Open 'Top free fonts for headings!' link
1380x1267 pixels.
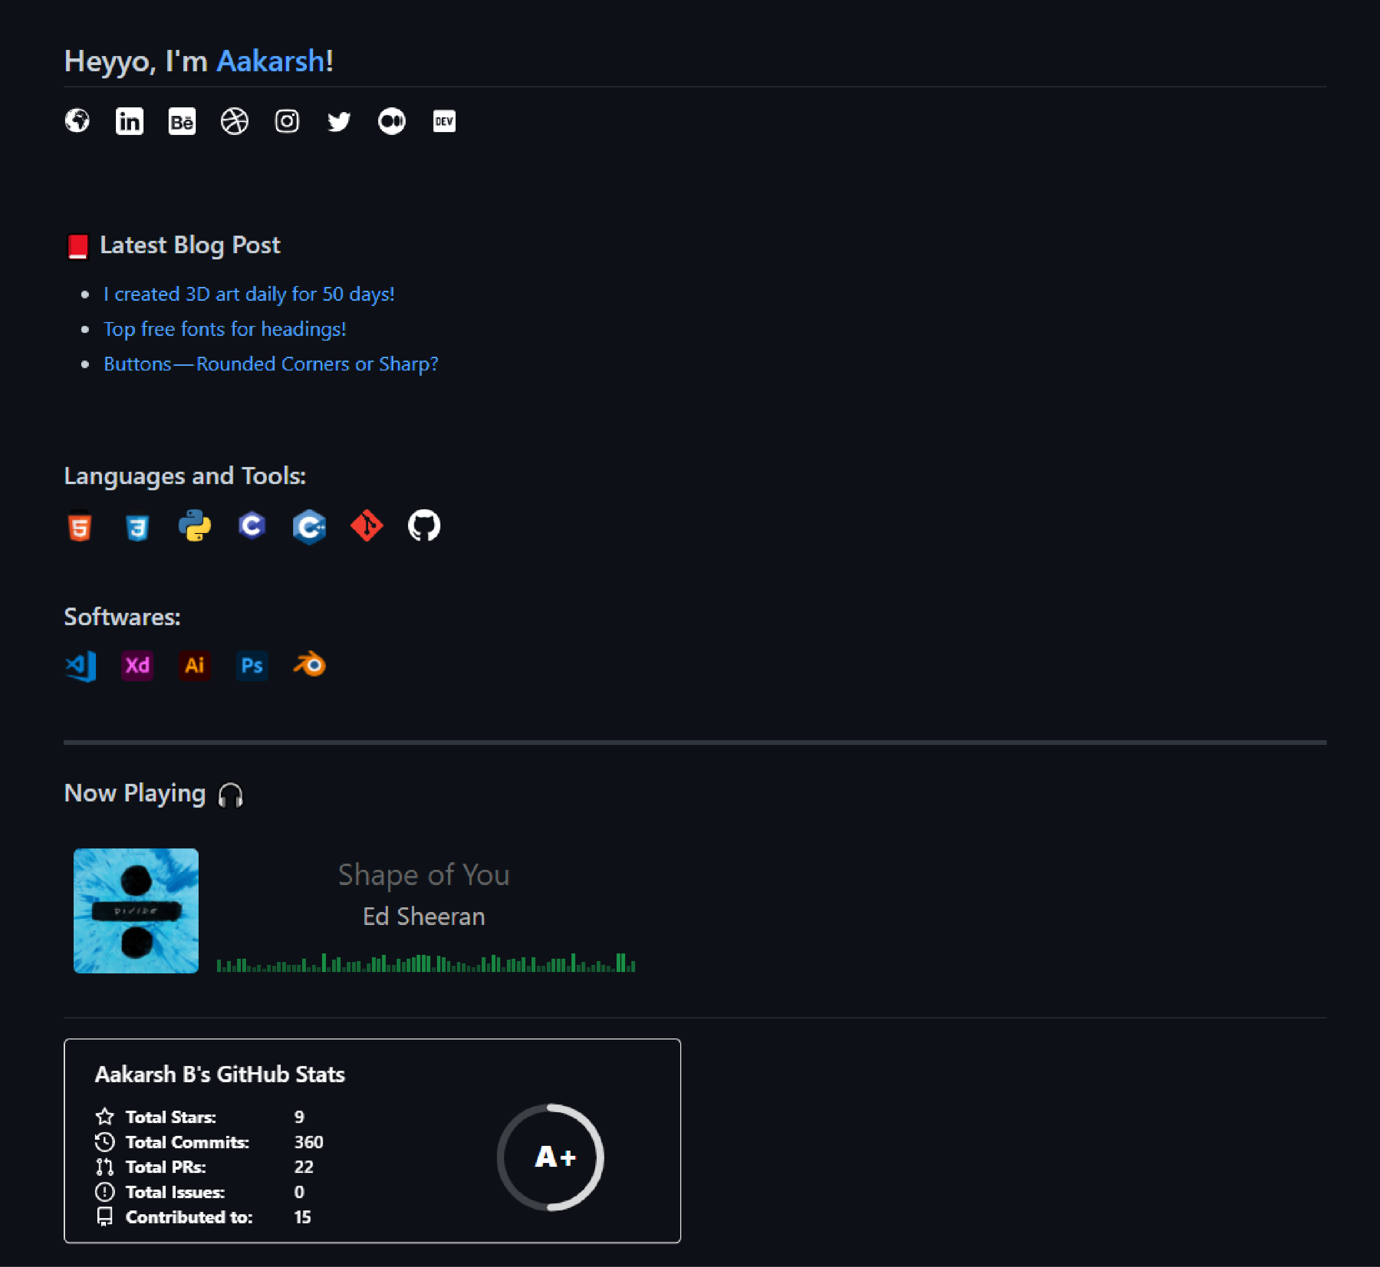coord(225,329)
